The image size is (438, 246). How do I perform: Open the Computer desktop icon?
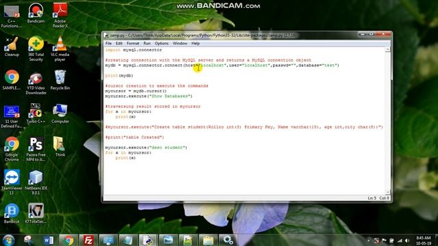pyautogui.click(x=60, y=113)
